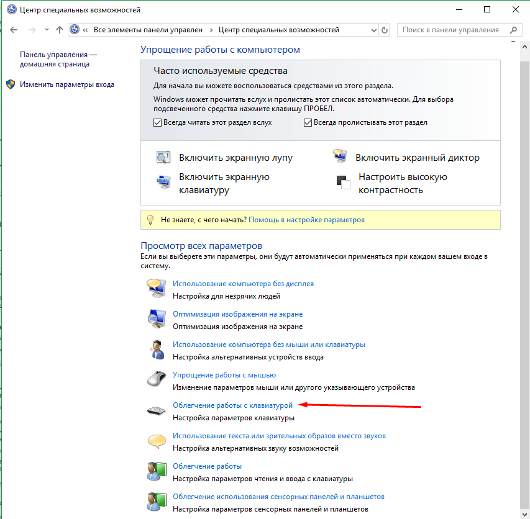Open Изменить параметры входа link

[67, 84]
